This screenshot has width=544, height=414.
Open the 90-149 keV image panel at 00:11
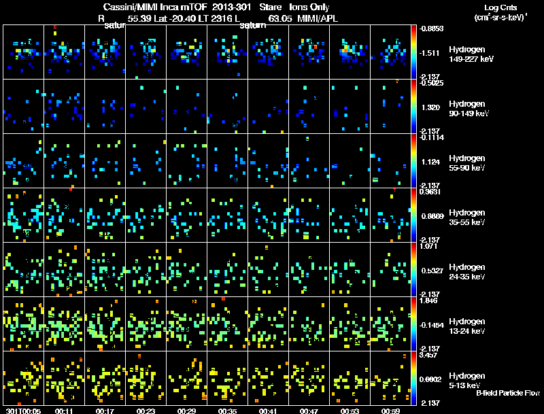(x=64, y=107)
